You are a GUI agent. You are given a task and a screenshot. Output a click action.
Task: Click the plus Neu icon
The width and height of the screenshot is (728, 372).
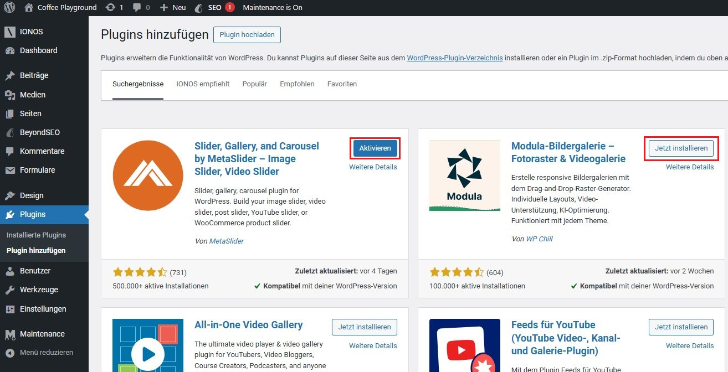tap(163, 7)
